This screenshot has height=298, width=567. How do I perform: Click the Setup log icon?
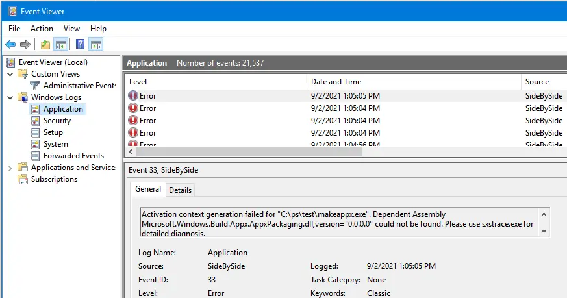pyautogui.click(x=35, y=132)
